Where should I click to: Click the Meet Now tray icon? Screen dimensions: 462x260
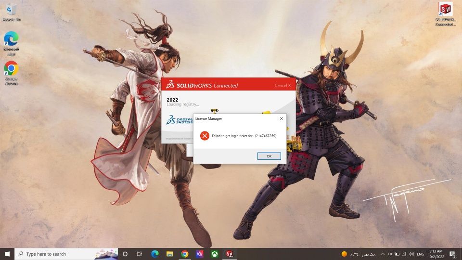(x=390, y=254)
